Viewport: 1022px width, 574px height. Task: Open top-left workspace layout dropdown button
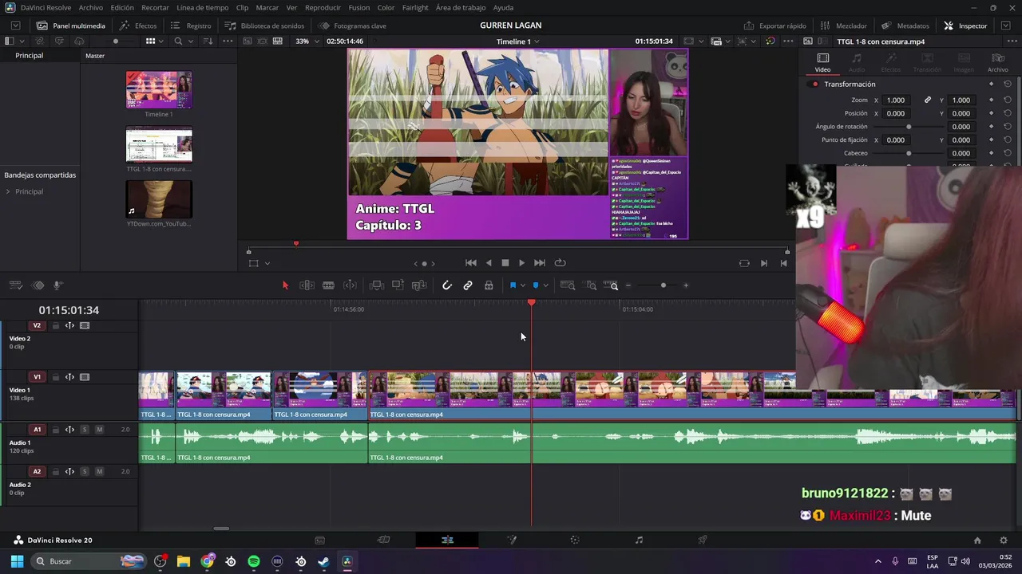(x=15, y=26)
